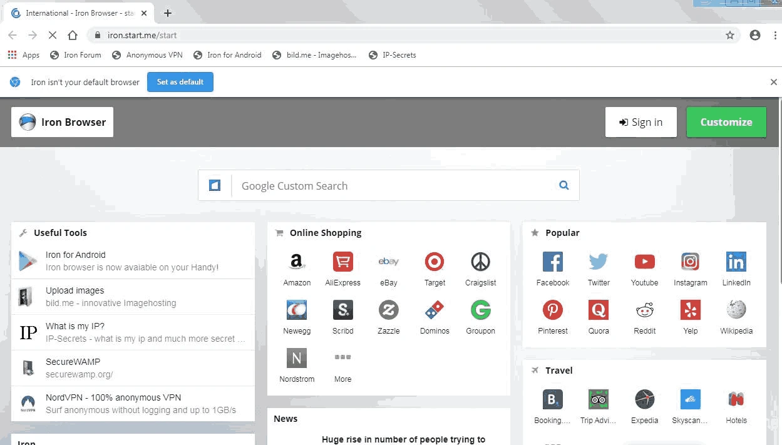This screenshot has height=445, width=782.
Task: Open the Groupon icon
Action: [x=480, y=310]
